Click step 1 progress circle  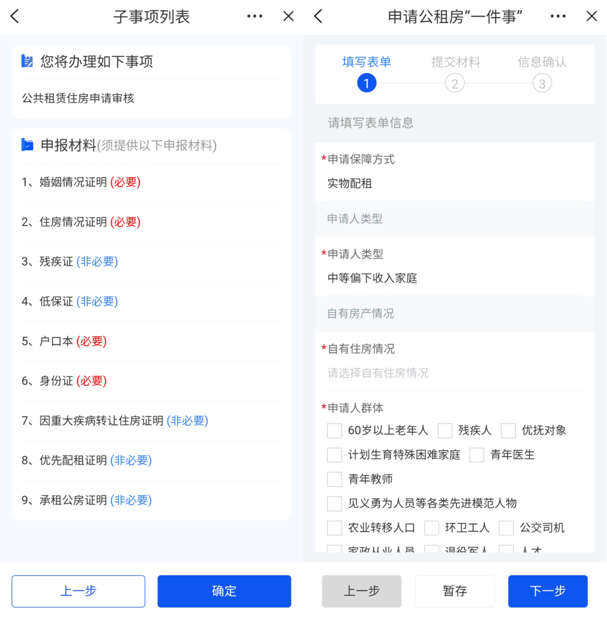pos(366,83)
